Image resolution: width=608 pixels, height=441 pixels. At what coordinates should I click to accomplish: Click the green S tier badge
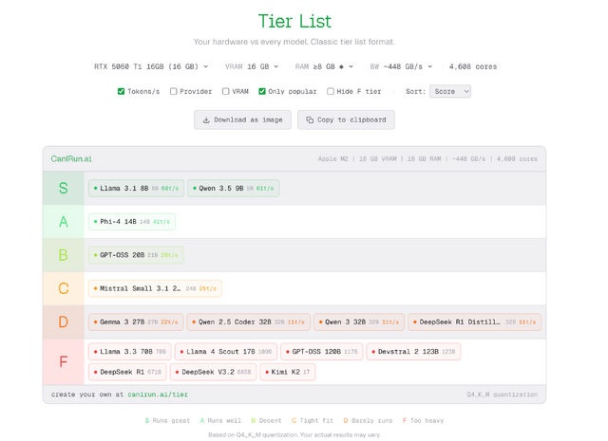tap(63, 189)
